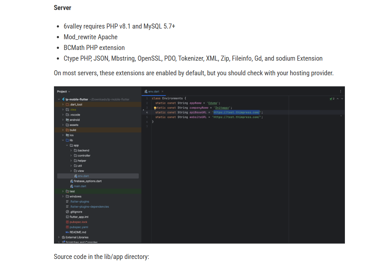
Task: Click the lightbulb quick-fix icon
Action: (155, 108)
